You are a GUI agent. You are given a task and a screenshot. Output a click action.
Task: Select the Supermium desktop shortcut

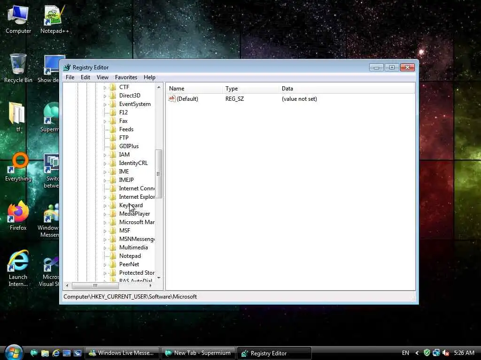coord(50,117)
